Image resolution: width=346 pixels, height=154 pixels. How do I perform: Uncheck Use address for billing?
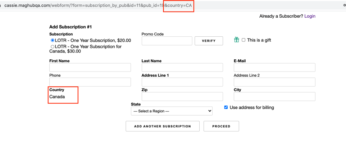point(226,107)
